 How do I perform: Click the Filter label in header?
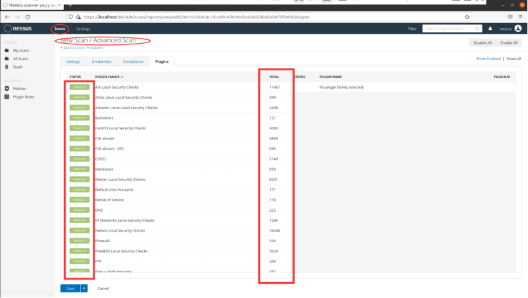point(412,29)
